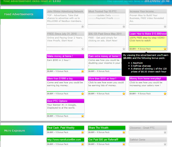View Make money at home ad title
This screenshot has width=172, height=147.
(65, 56)
